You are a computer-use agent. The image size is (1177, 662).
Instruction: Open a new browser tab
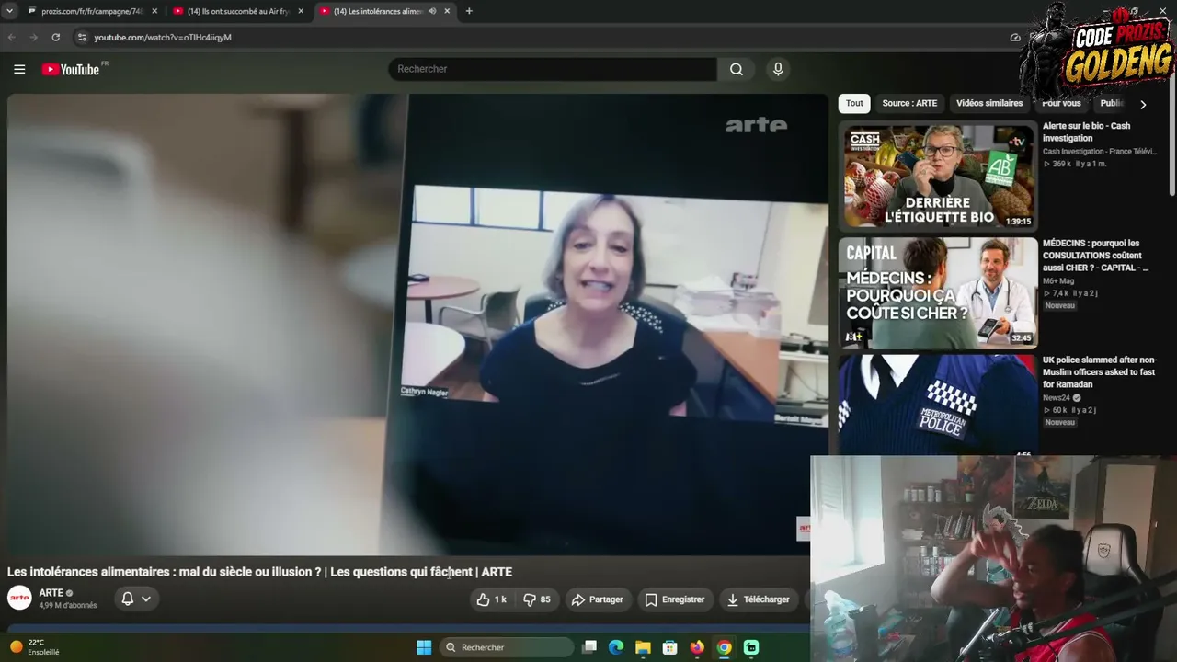pyautogui.click(x=469, y=11)
